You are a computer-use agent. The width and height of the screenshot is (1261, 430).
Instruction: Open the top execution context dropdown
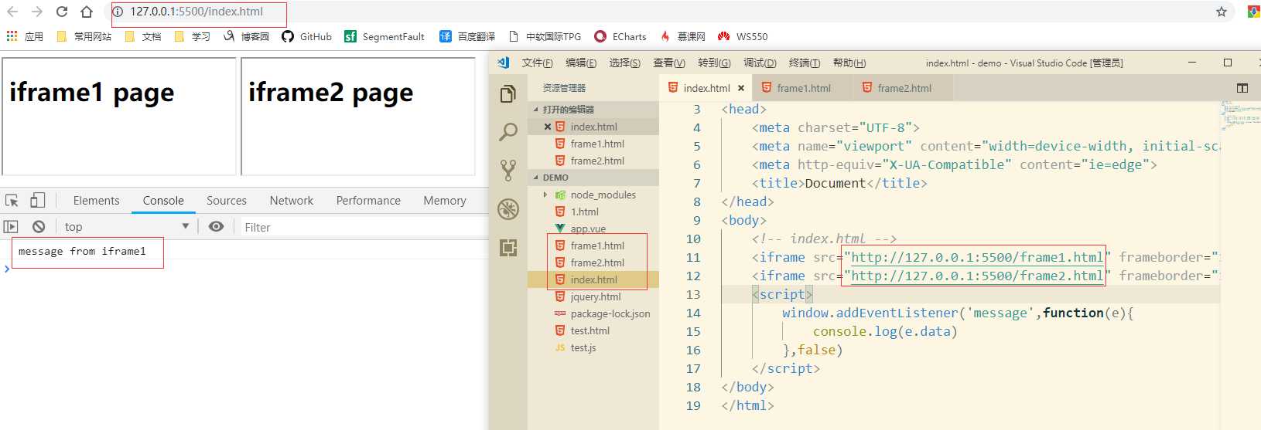(x=127, y=226)
